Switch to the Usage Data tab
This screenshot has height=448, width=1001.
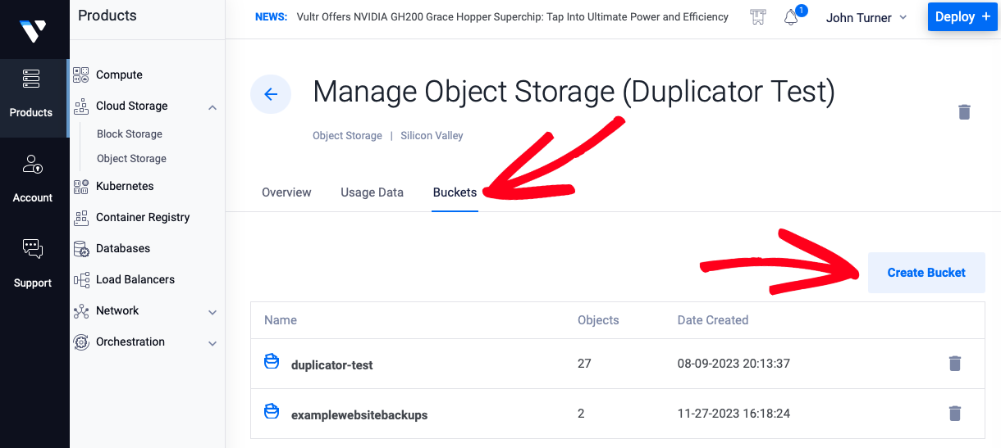(x=372, y=192)
